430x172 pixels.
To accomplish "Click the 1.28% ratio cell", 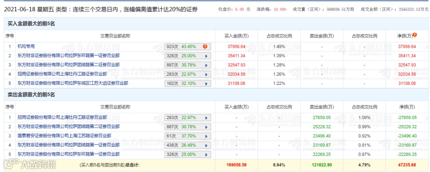I will (279, 65).
